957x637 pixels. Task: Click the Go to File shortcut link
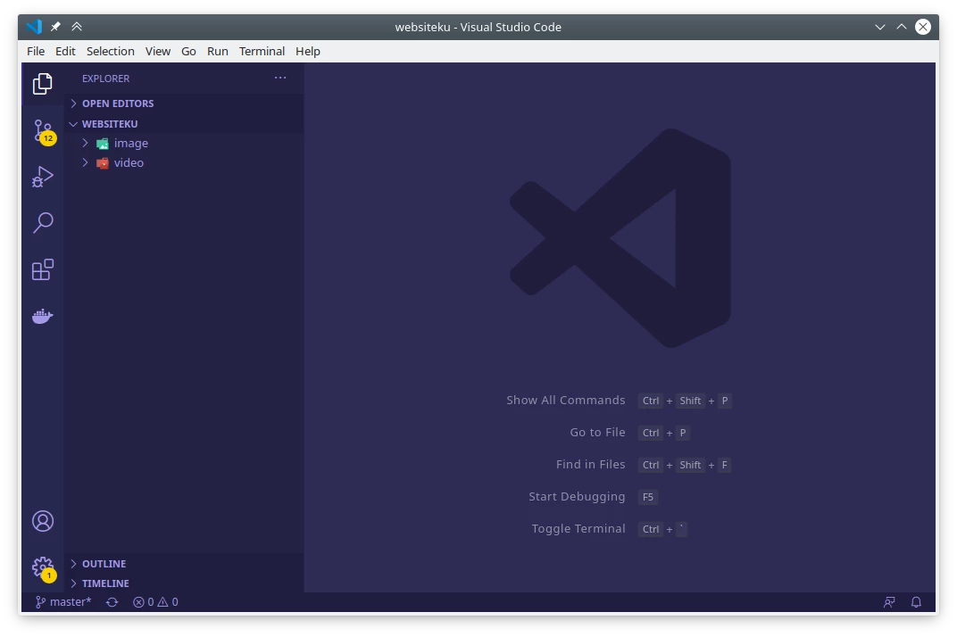pyautogui.click(x=597, y=432)
